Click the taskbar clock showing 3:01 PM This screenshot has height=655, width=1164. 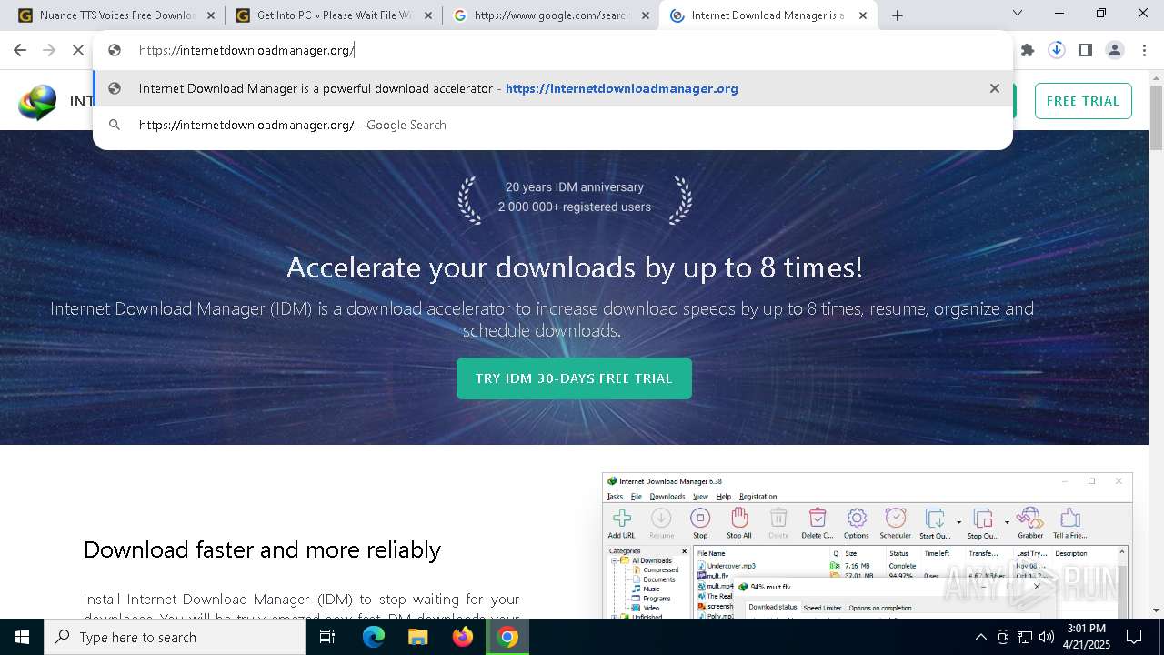[x=1087, y=637]
